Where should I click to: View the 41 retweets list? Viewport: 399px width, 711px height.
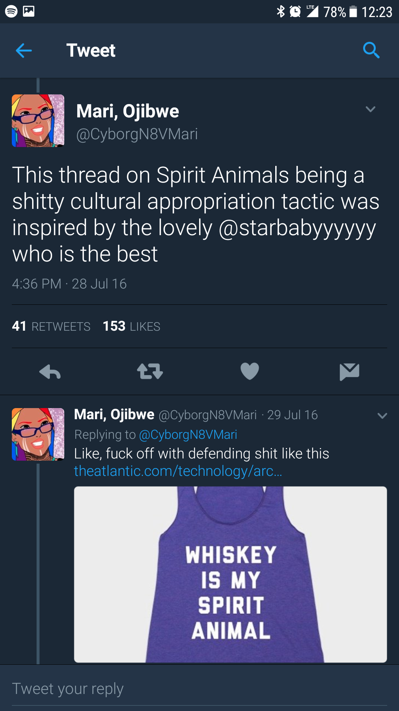[51, 326]
